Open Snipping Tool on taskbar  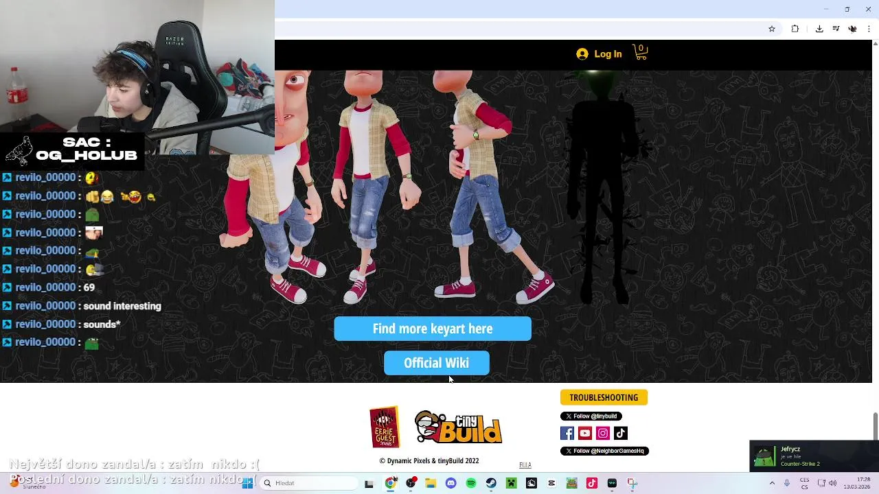632,484
